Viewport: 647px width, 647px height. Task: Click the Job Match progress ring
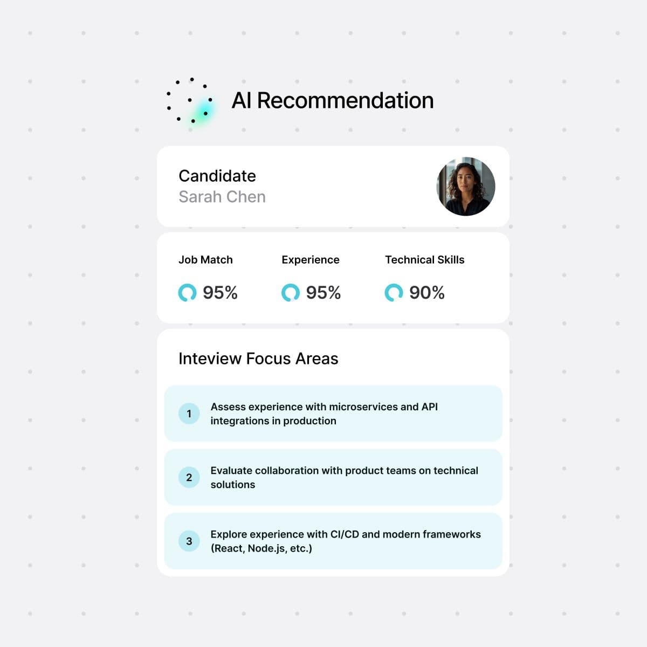pyautogui.click(x=187, y=293)
